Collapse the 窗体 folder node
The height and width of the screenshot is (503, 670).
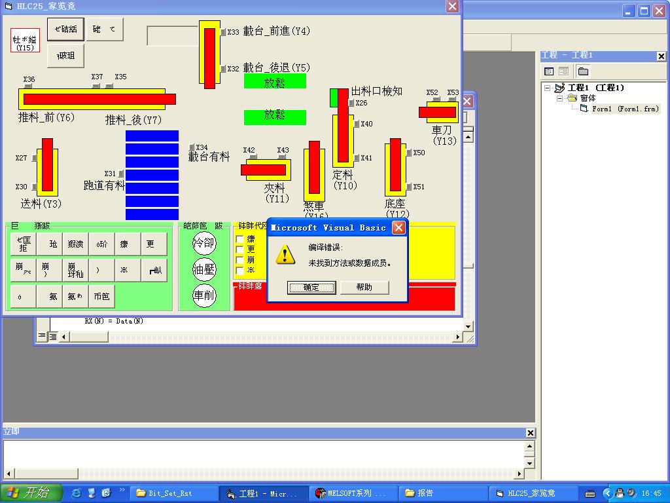point(560,98)
